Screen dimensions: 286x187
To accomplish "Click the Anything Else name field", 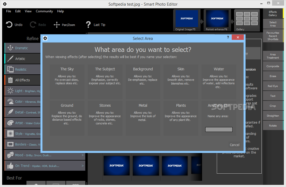I will click(x=219, y=129).
